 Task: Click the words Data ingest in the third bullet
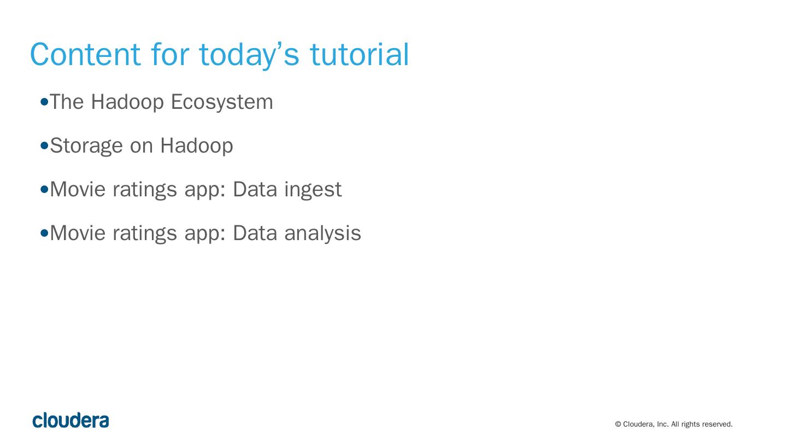(x=287, y=189)
